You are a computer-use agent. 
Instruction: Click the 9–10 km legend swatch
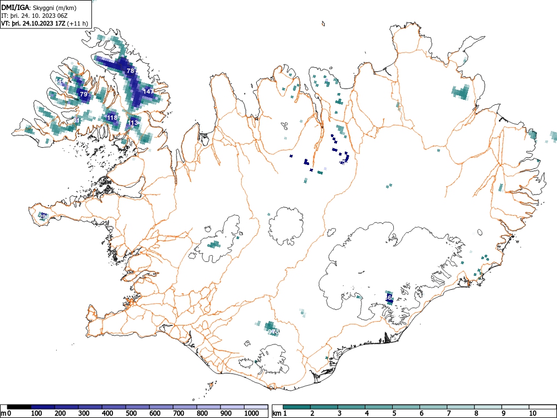point(515,407)
